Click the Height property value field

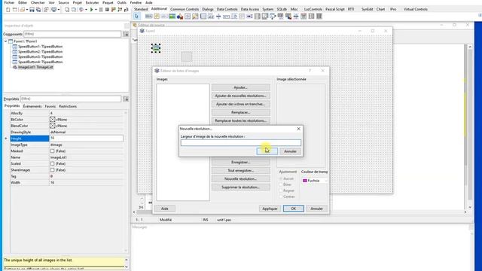click(87, 139)
